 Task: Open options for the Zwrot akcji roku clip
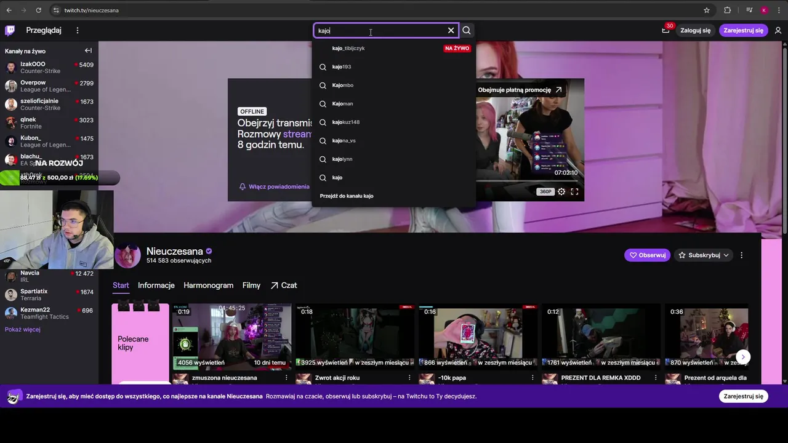point(409,378)
